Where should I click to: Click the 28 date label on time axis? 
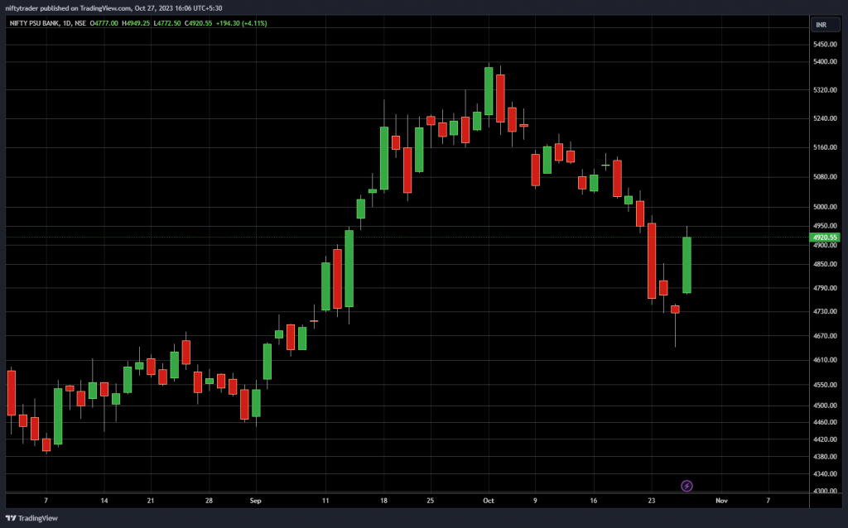[x=210, y=501]
